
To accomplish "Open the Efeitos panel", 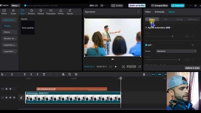I will 41,12.
